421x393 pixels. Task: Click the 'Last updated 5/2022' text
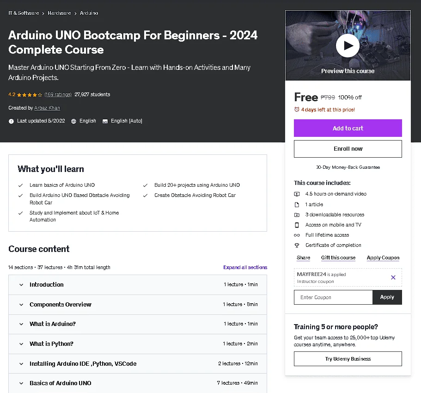[41, 121]
